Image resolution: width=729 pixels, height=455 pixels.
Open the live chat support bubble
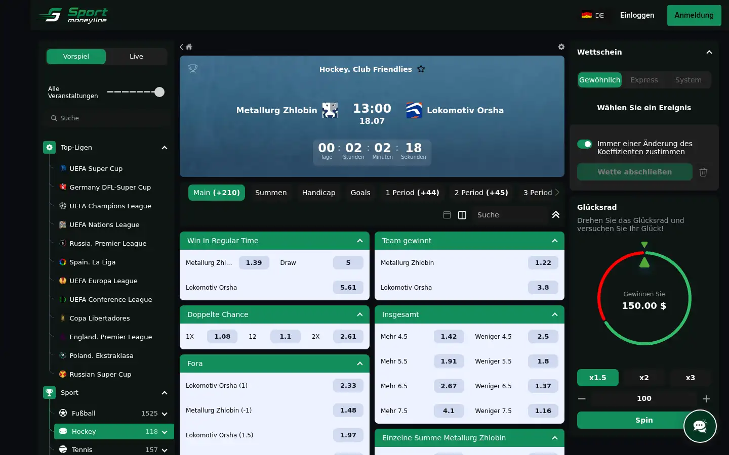coord(700,426)
